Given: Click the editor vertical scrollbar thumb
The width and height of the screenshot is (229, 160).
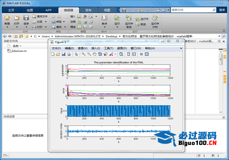Looking at the screenshot, I should coord(221,59).
